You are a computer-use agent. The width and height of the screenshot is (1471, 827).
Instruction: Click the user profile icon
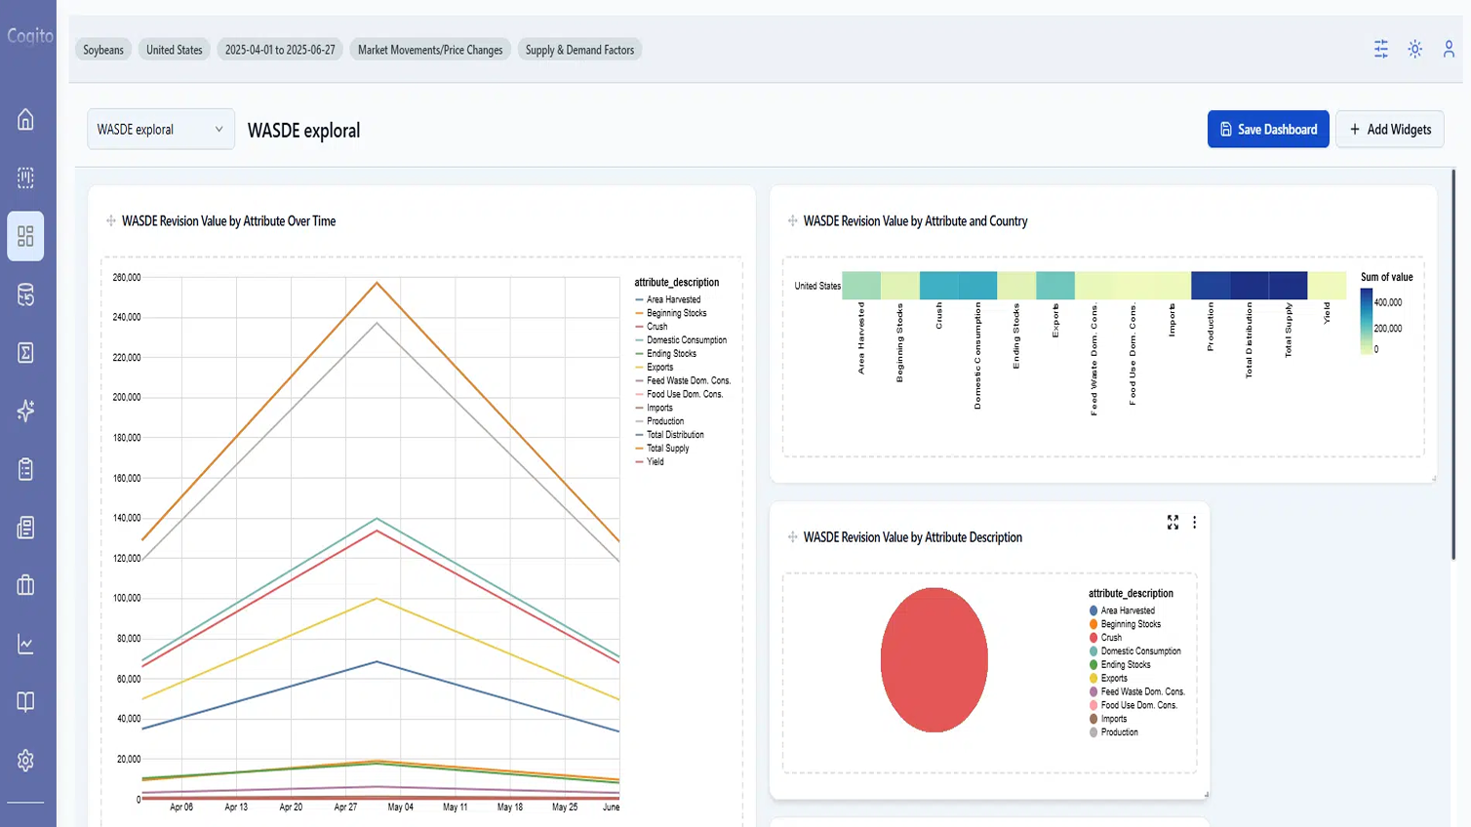point(1449,49)
